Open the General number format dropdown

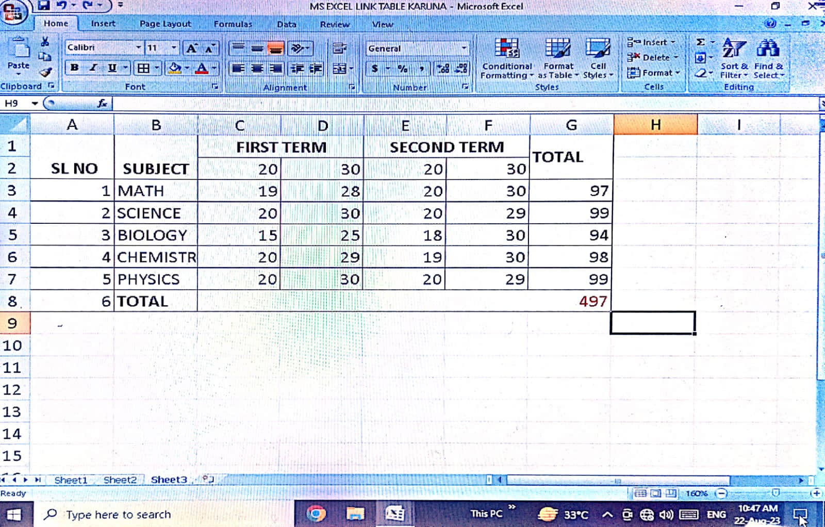(464, 48)
